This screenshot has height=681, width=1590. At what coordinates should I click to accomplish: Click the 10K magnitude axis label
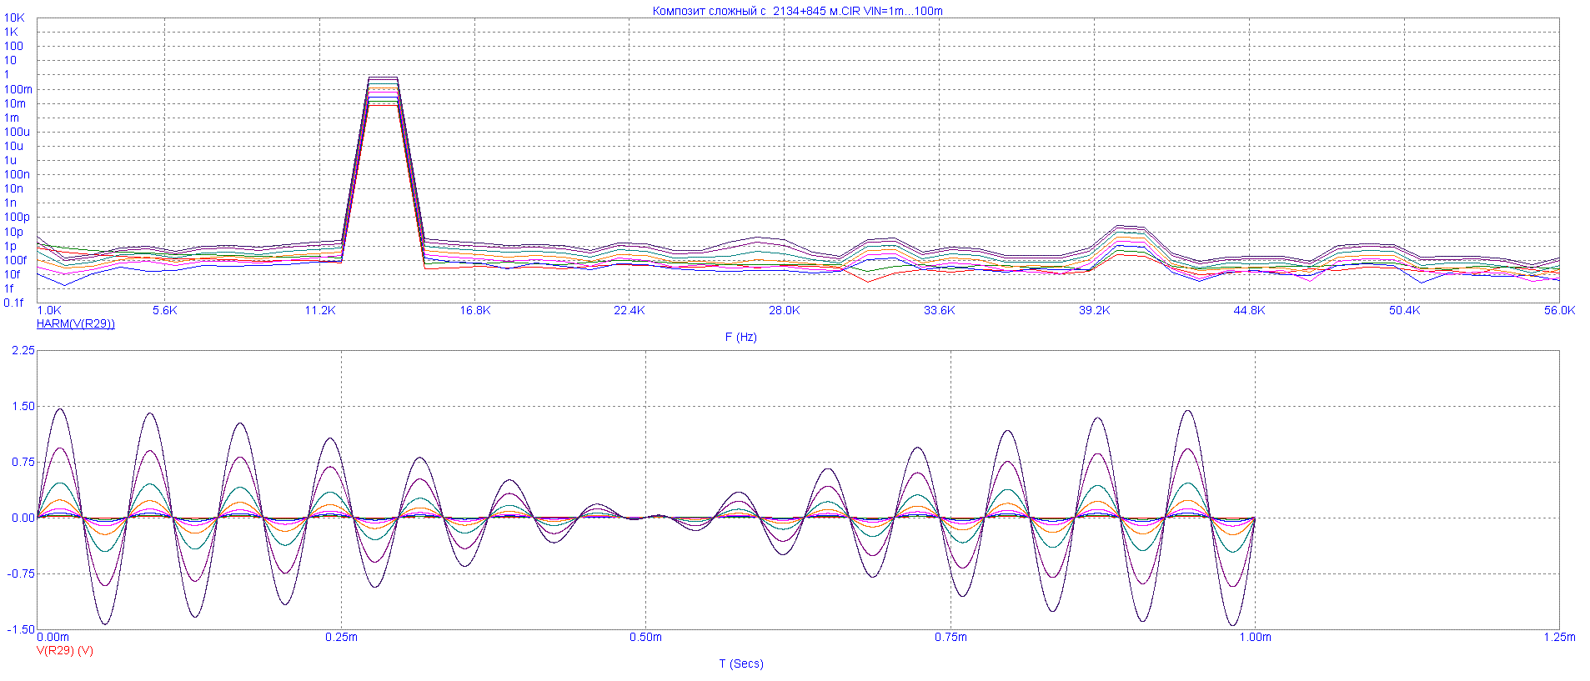[x=14, y=18]
